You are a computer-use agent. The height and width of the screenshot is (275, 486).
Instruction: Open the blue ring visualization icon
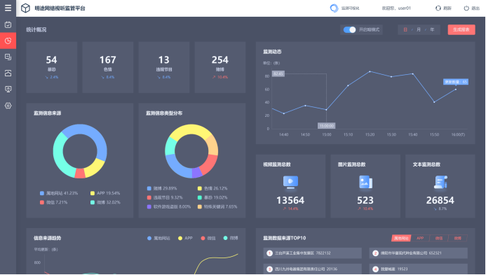[x=334, y=8]
